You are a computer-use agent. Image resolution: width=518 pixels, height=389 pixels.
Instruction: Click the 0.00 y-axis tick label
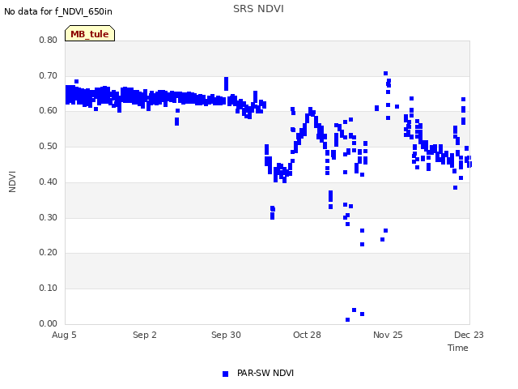49,323
